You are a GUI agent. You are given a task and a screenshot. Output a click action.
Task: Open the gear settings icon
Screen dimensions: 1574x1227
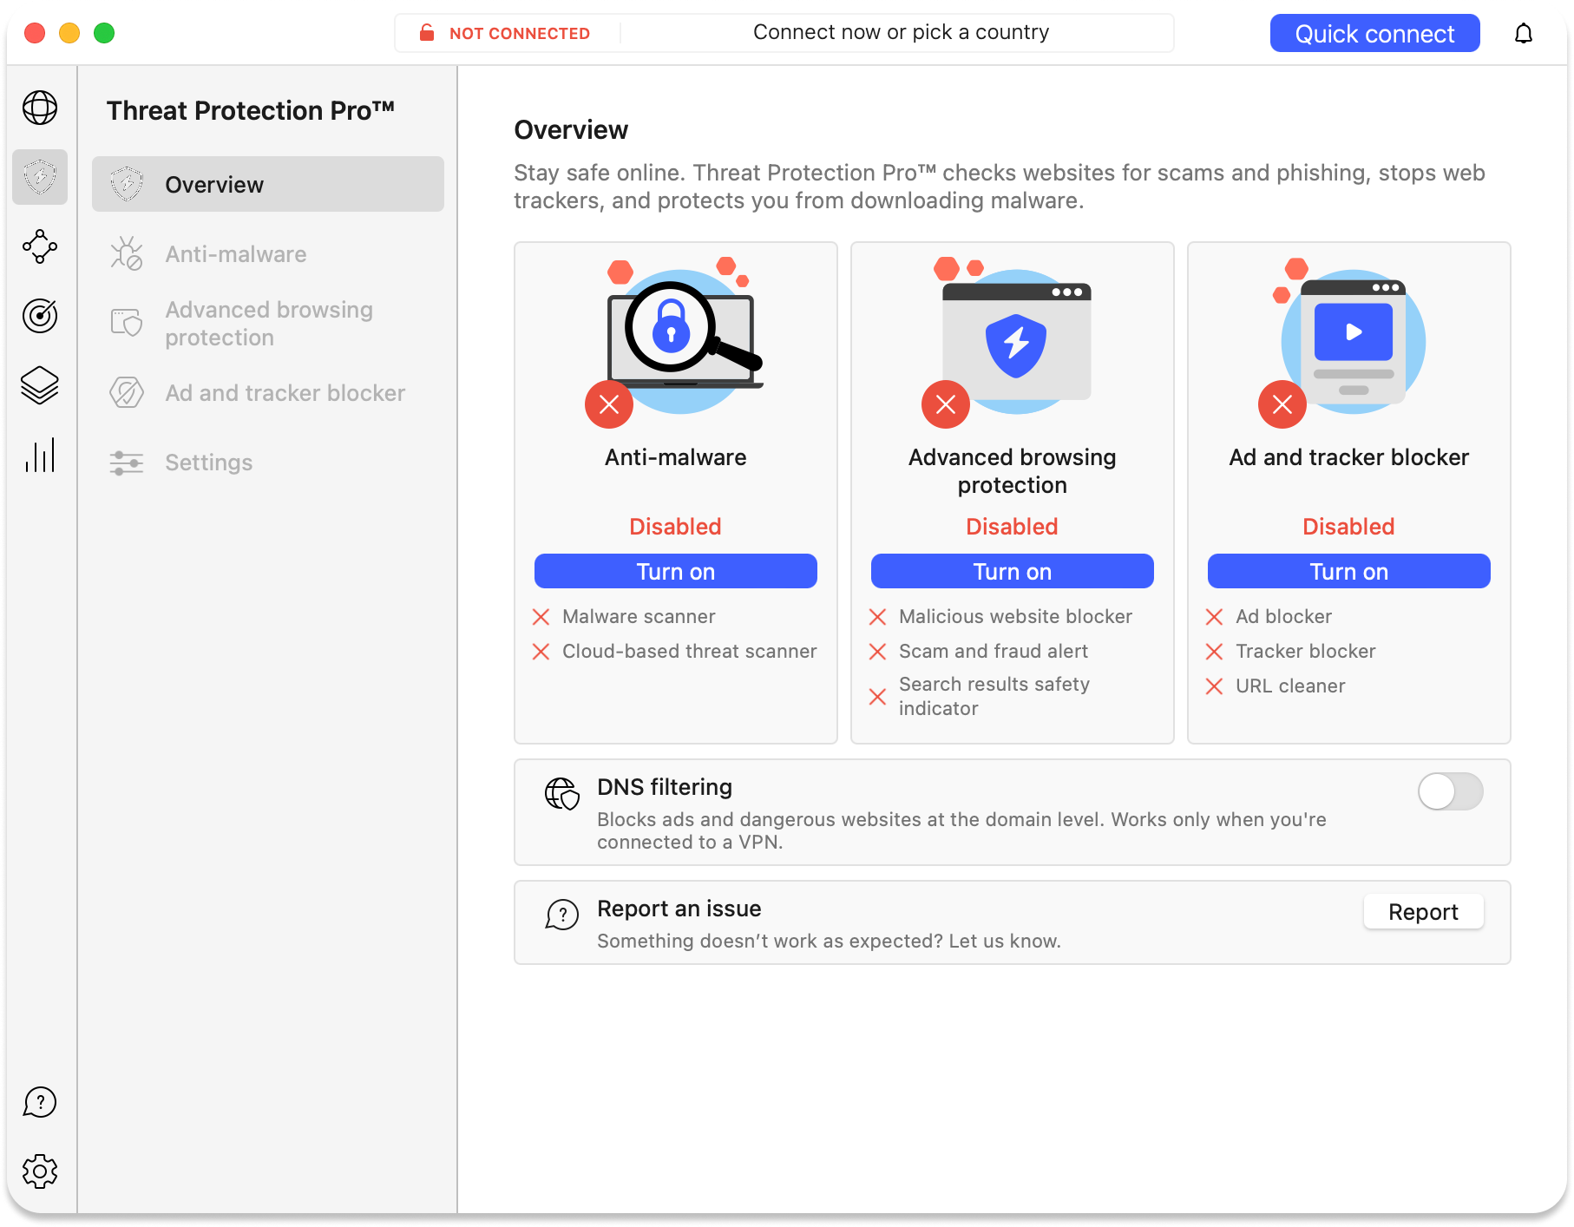pyautogui.click(x=40, y=1171)
